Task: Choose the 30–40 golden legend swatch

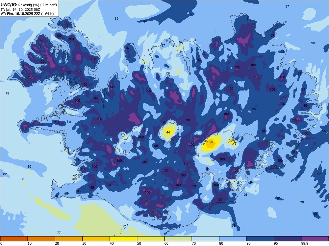Action: pyautogui.click(x=96, y=239)
